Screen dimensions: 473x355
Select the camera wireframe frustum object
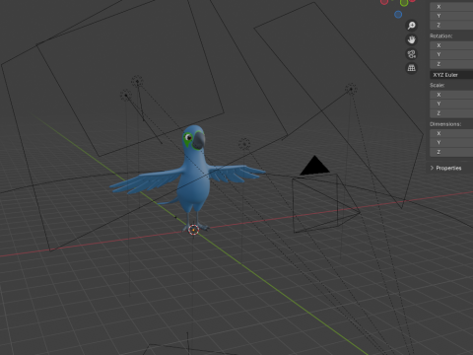click(x=325, y=204)
